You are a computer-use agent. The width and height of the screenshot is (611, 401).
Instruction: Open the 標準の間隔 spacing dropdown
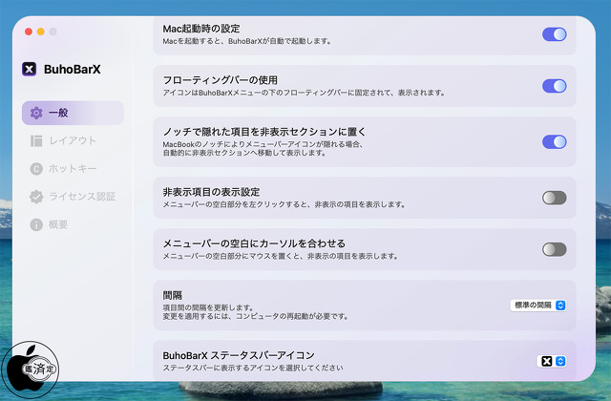pyautogui.click(x=538, y=306)
